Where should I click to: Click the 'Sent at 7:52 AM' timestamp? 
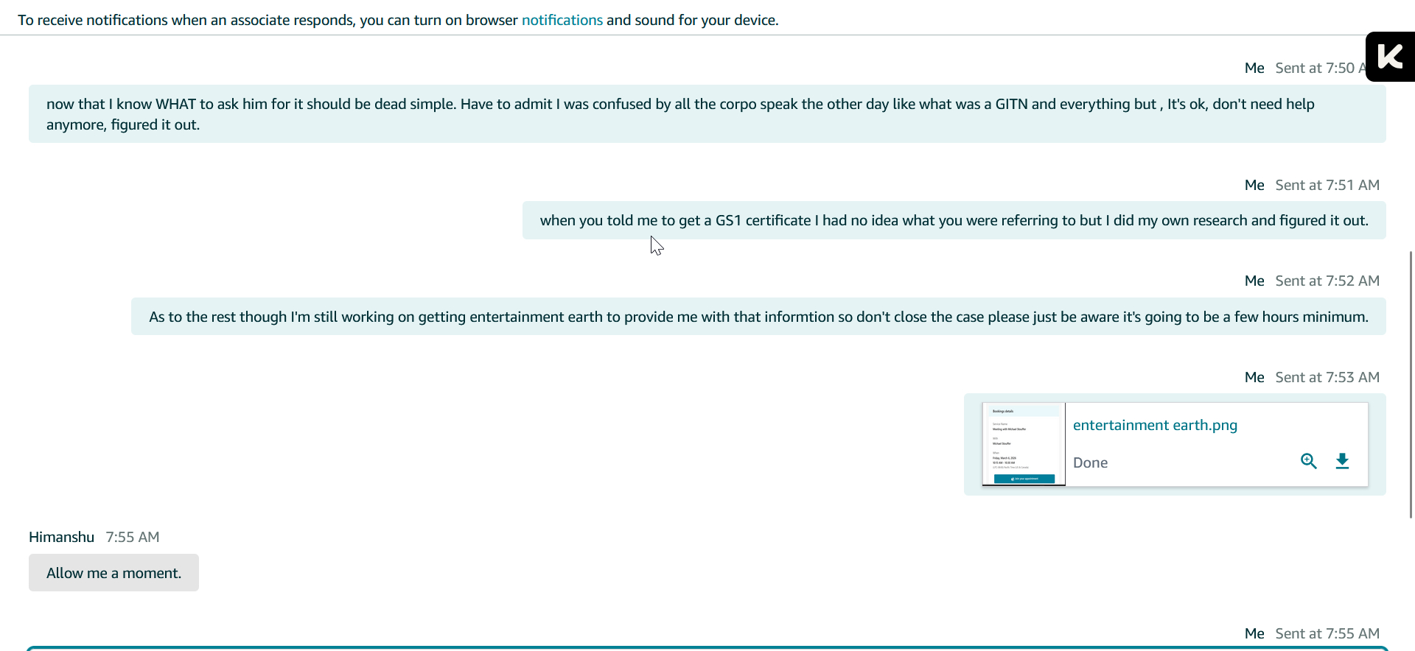click(1327, 281)
